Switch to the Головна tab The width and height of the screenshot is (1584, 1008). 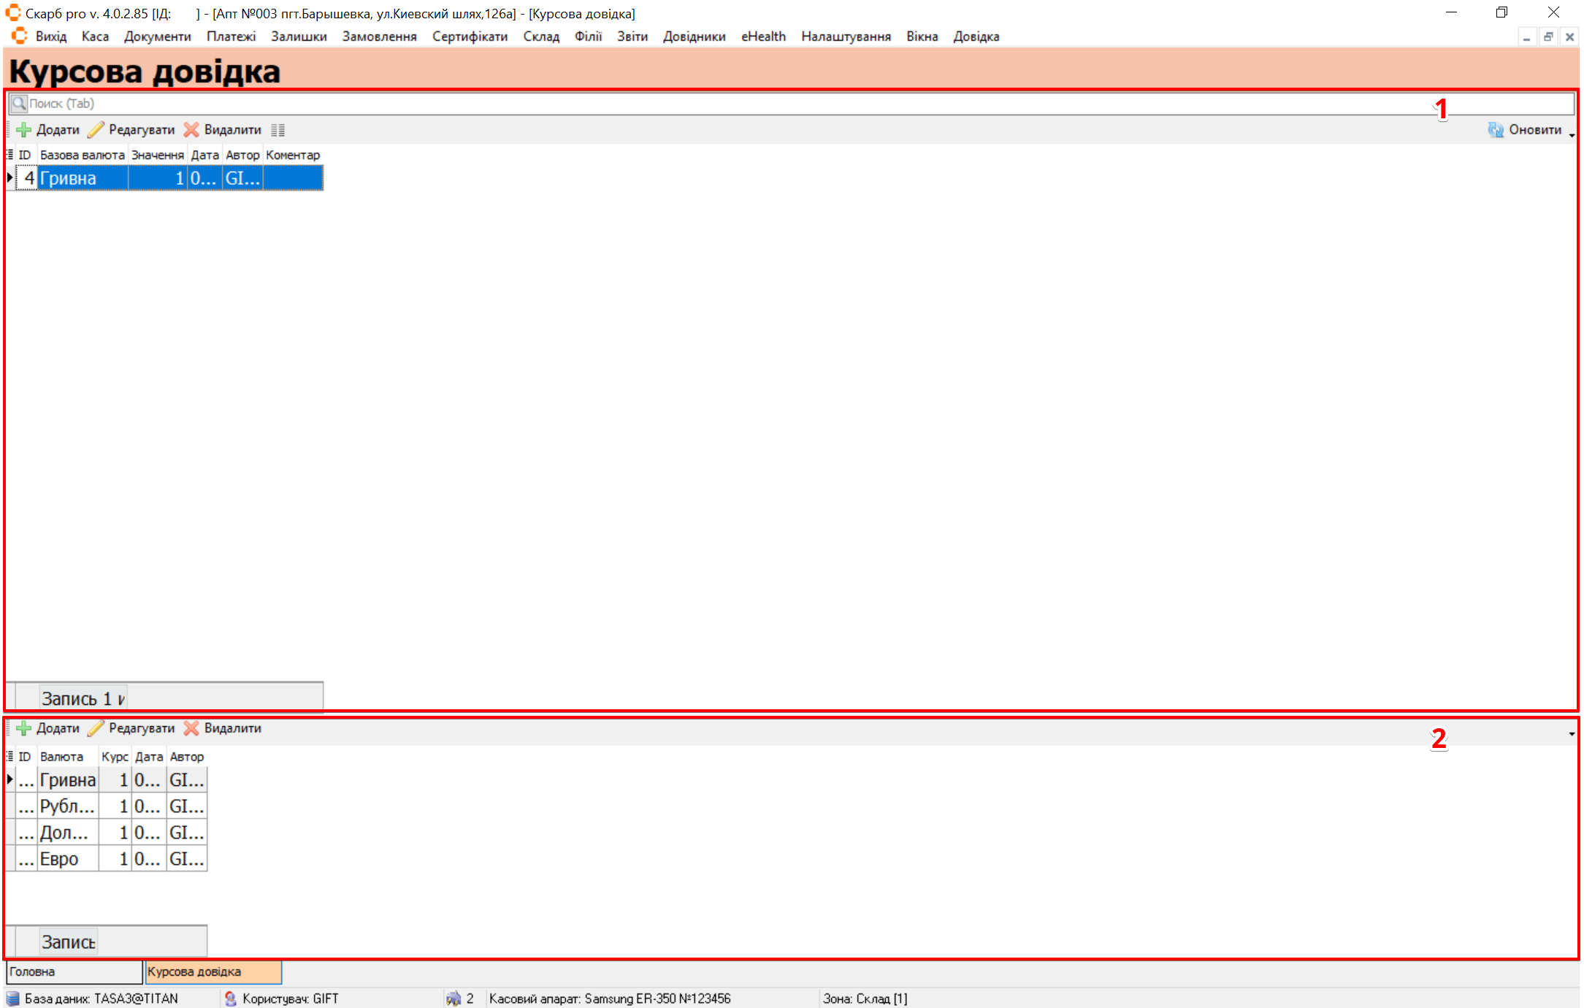[73, 971]
